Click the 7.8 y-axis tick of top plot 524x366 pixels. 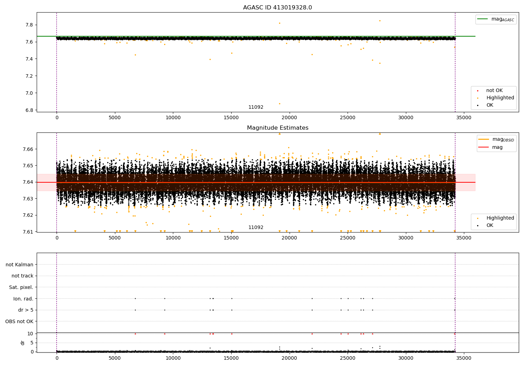(29, 25)
